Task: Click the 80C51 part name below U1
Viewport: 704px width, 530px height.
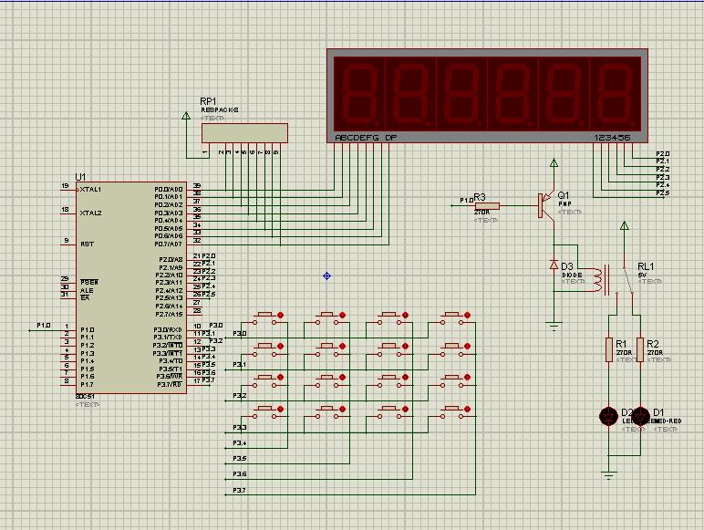Action: [x=85, y=397]
